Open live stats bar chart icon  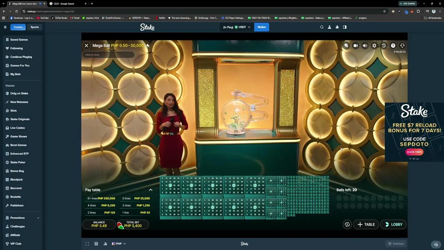click(105, 244)
